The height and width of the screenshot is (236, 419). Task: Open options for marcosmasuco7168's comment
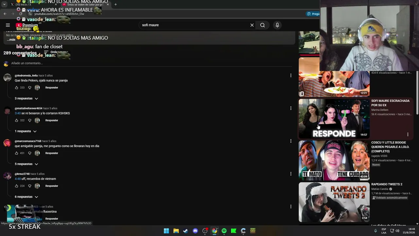click(291, 141)
